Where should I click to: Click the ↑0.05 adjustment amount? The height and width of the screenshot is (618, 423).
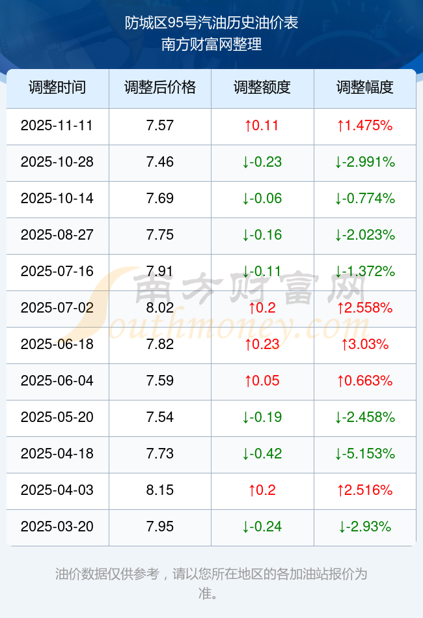[262, 381]
